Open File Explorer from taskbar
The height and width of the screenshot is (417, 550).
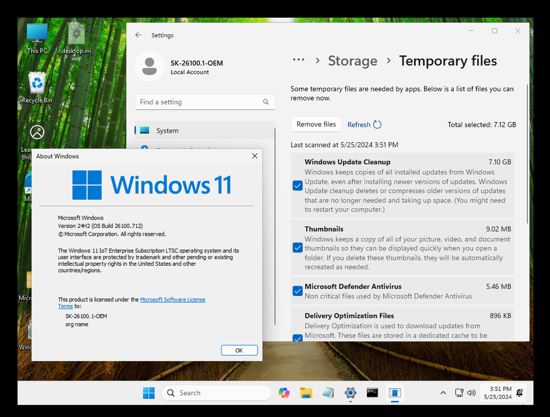[306, 393]
